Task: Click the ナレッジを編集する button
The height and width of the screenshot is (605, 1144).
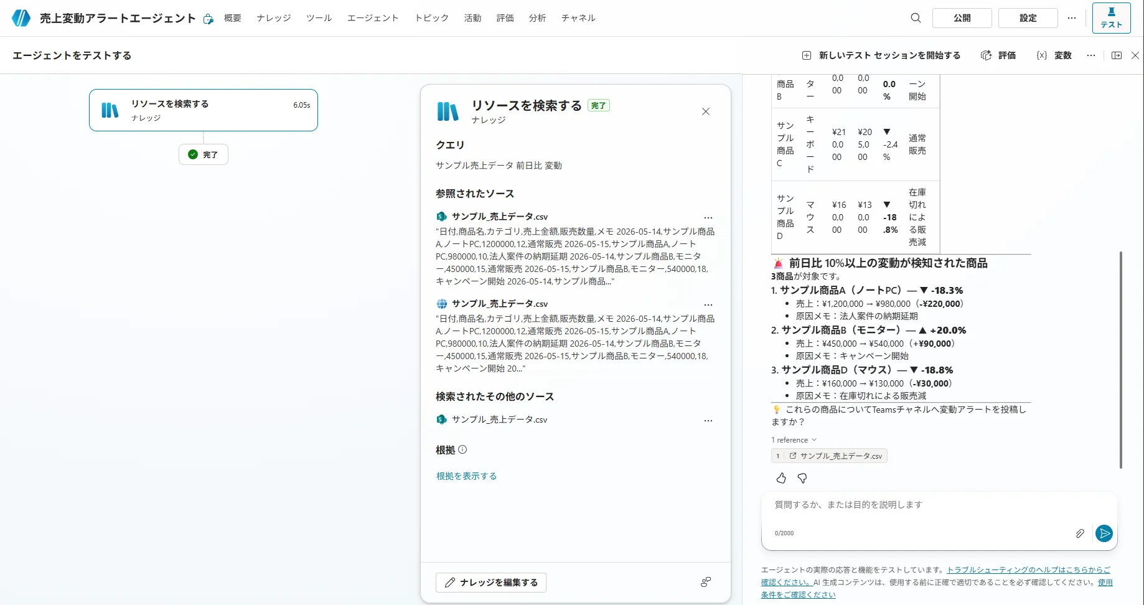Action: [491, 583]
